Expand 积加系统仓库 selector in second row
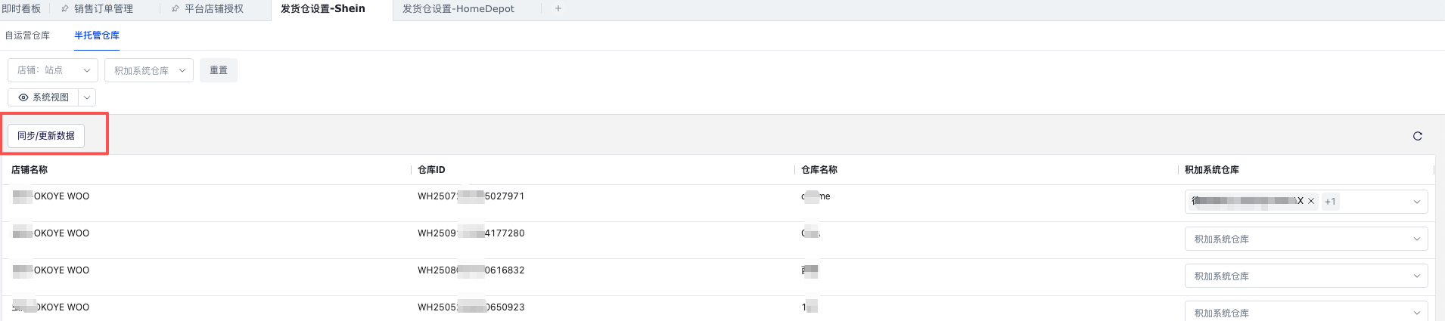Screen dimensions: 1445x321 click(1306, 239)
